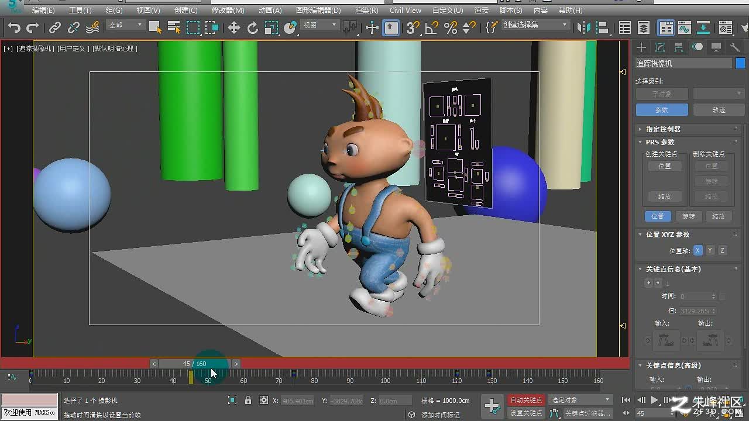Select the Unlink selection tool
Viewport: 749px width, 421px height.
[x=74, y=27]
